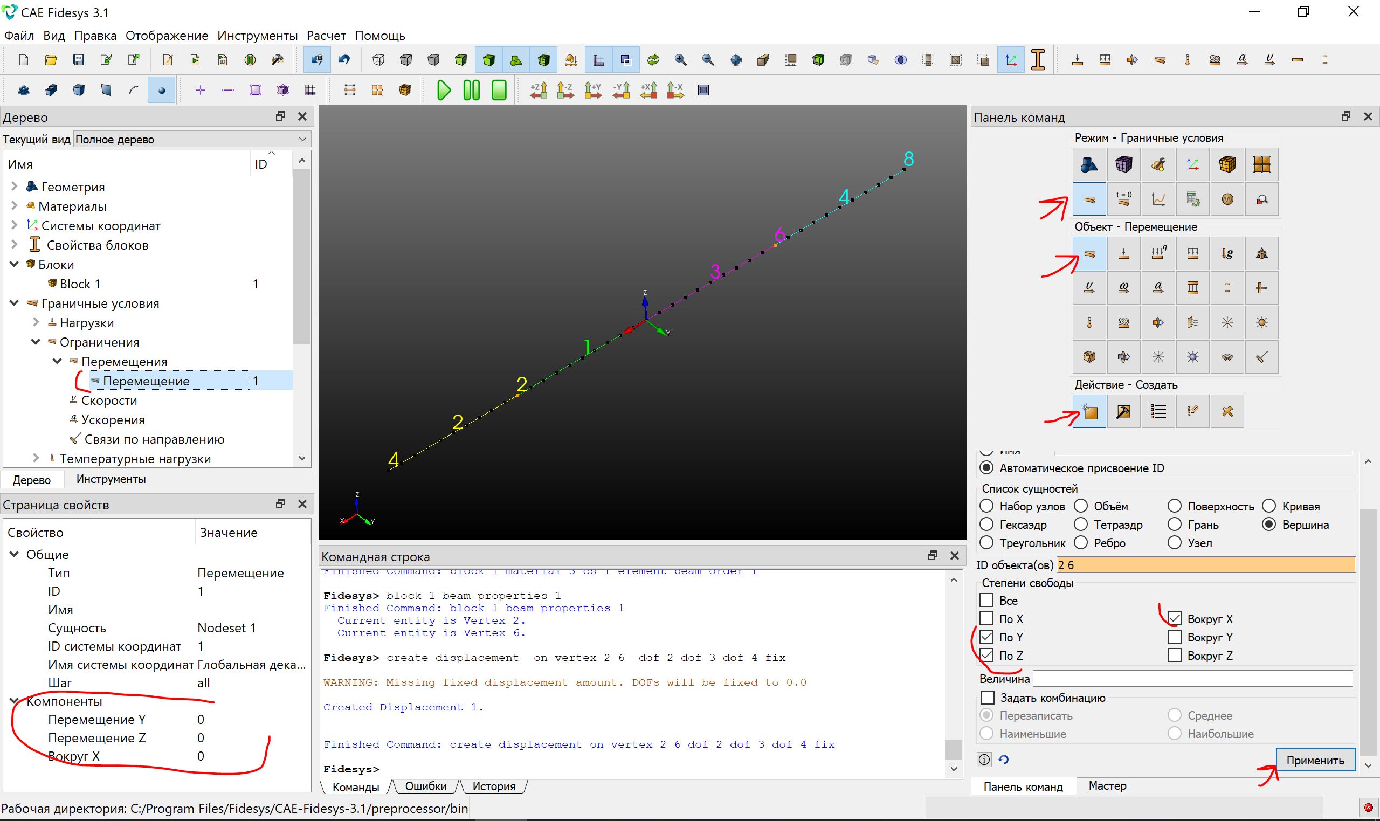
Task: Select the Boundary conditions mode icon
Action: click(x=1089, y=199)
